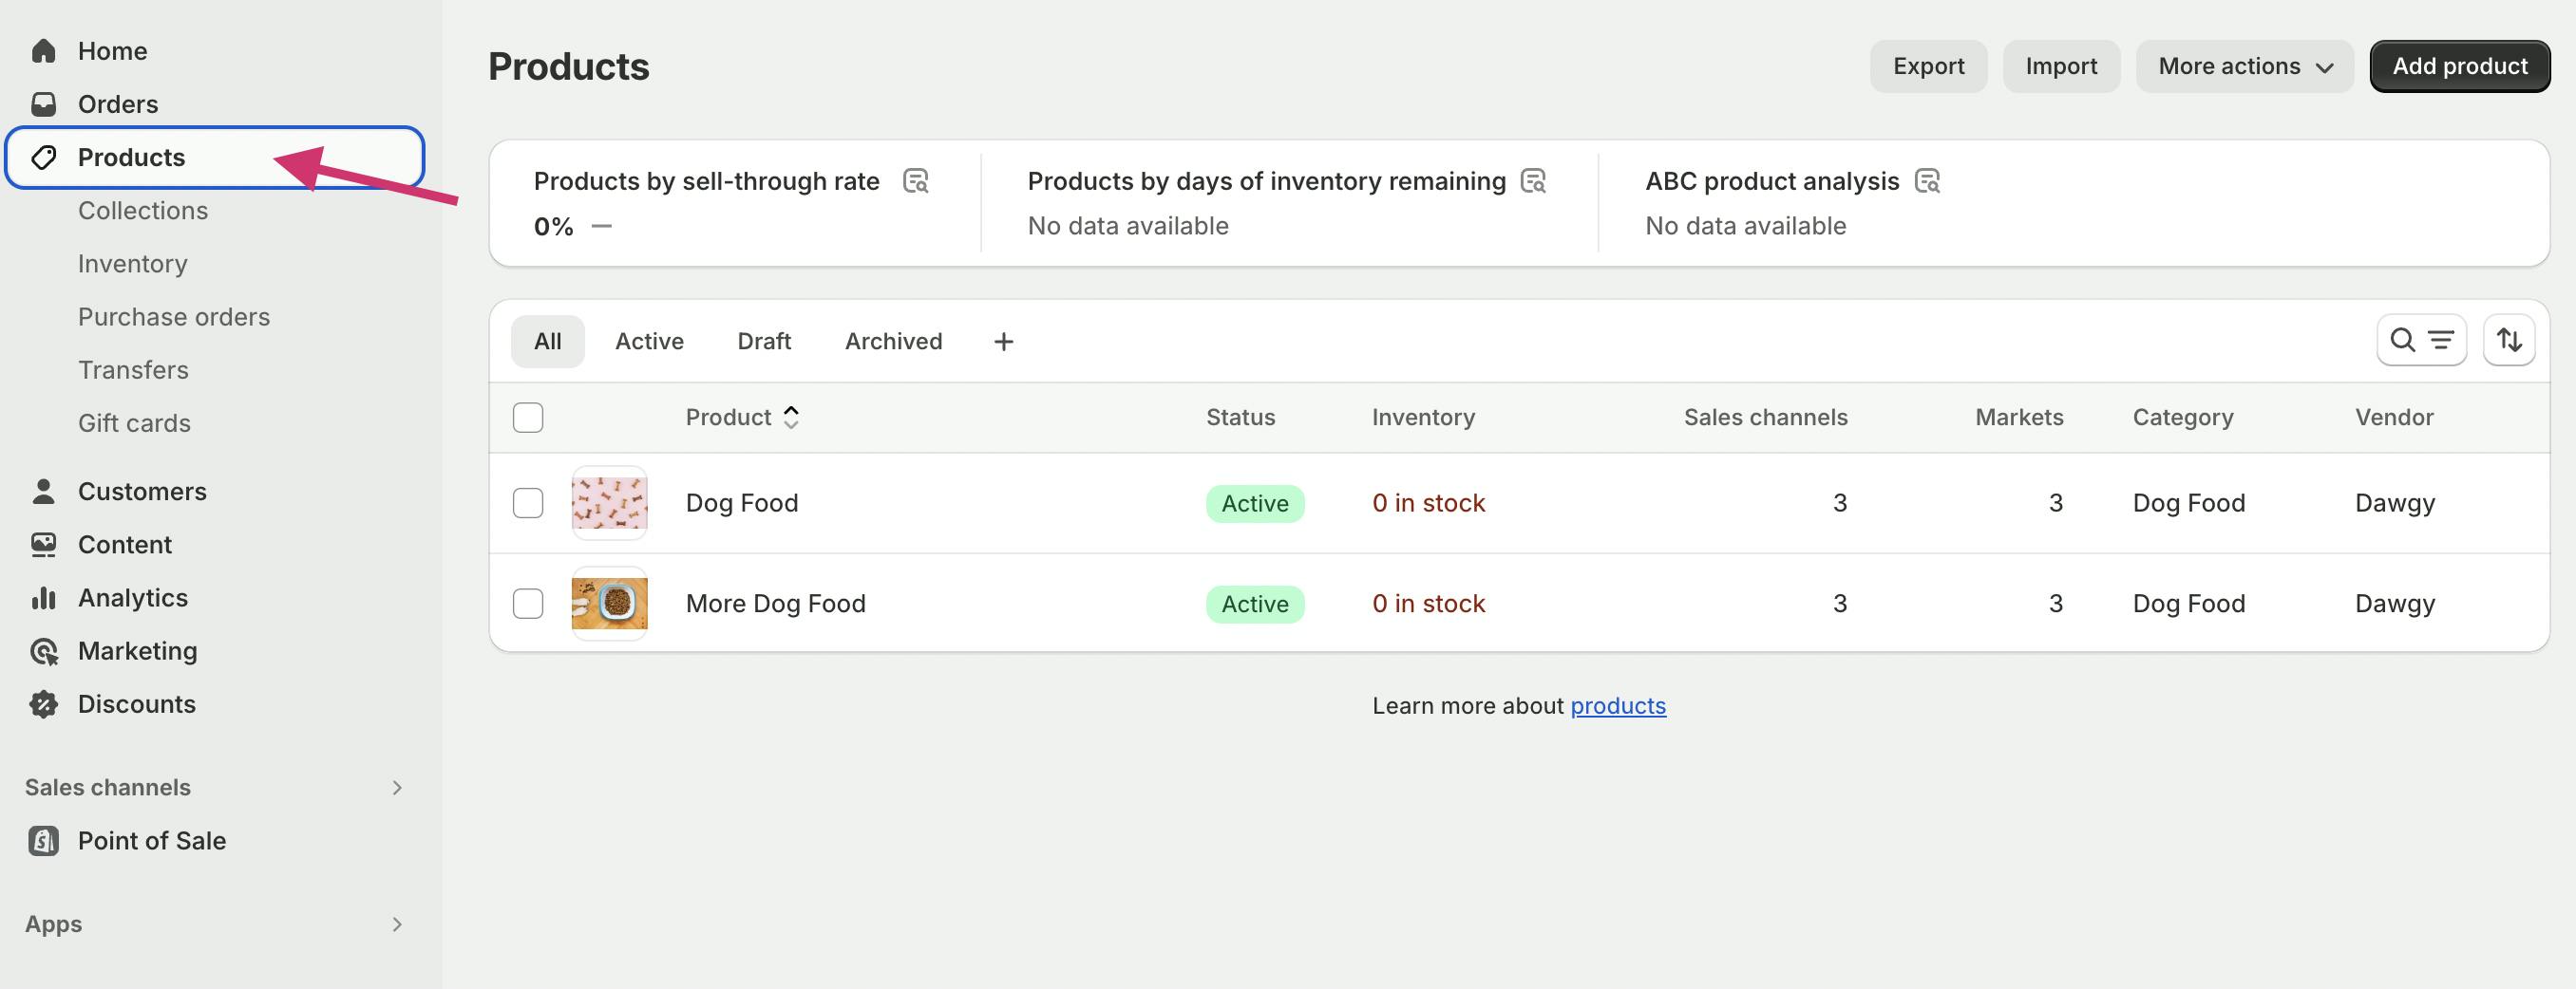
Task: Click the Products by days of inventory remaining title
Action: click(1266, 181)
